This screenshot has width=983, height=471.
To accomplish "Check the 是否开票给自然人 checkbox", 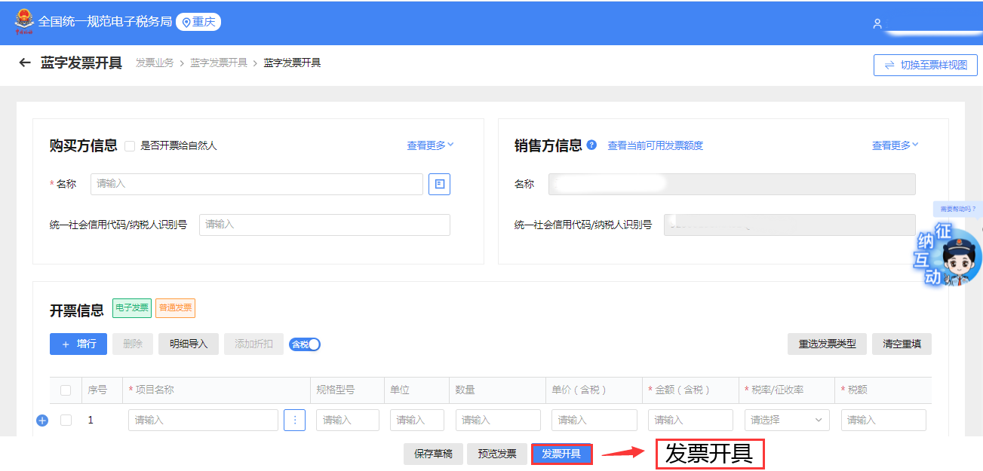I will pos(130,146).
